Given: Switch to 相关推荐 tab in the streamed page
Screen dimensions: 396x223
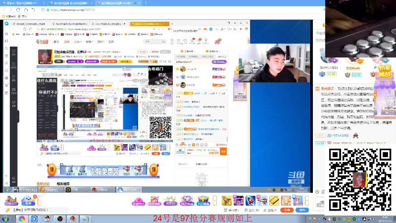Looking at the screenshot, I should coord(63,184).
